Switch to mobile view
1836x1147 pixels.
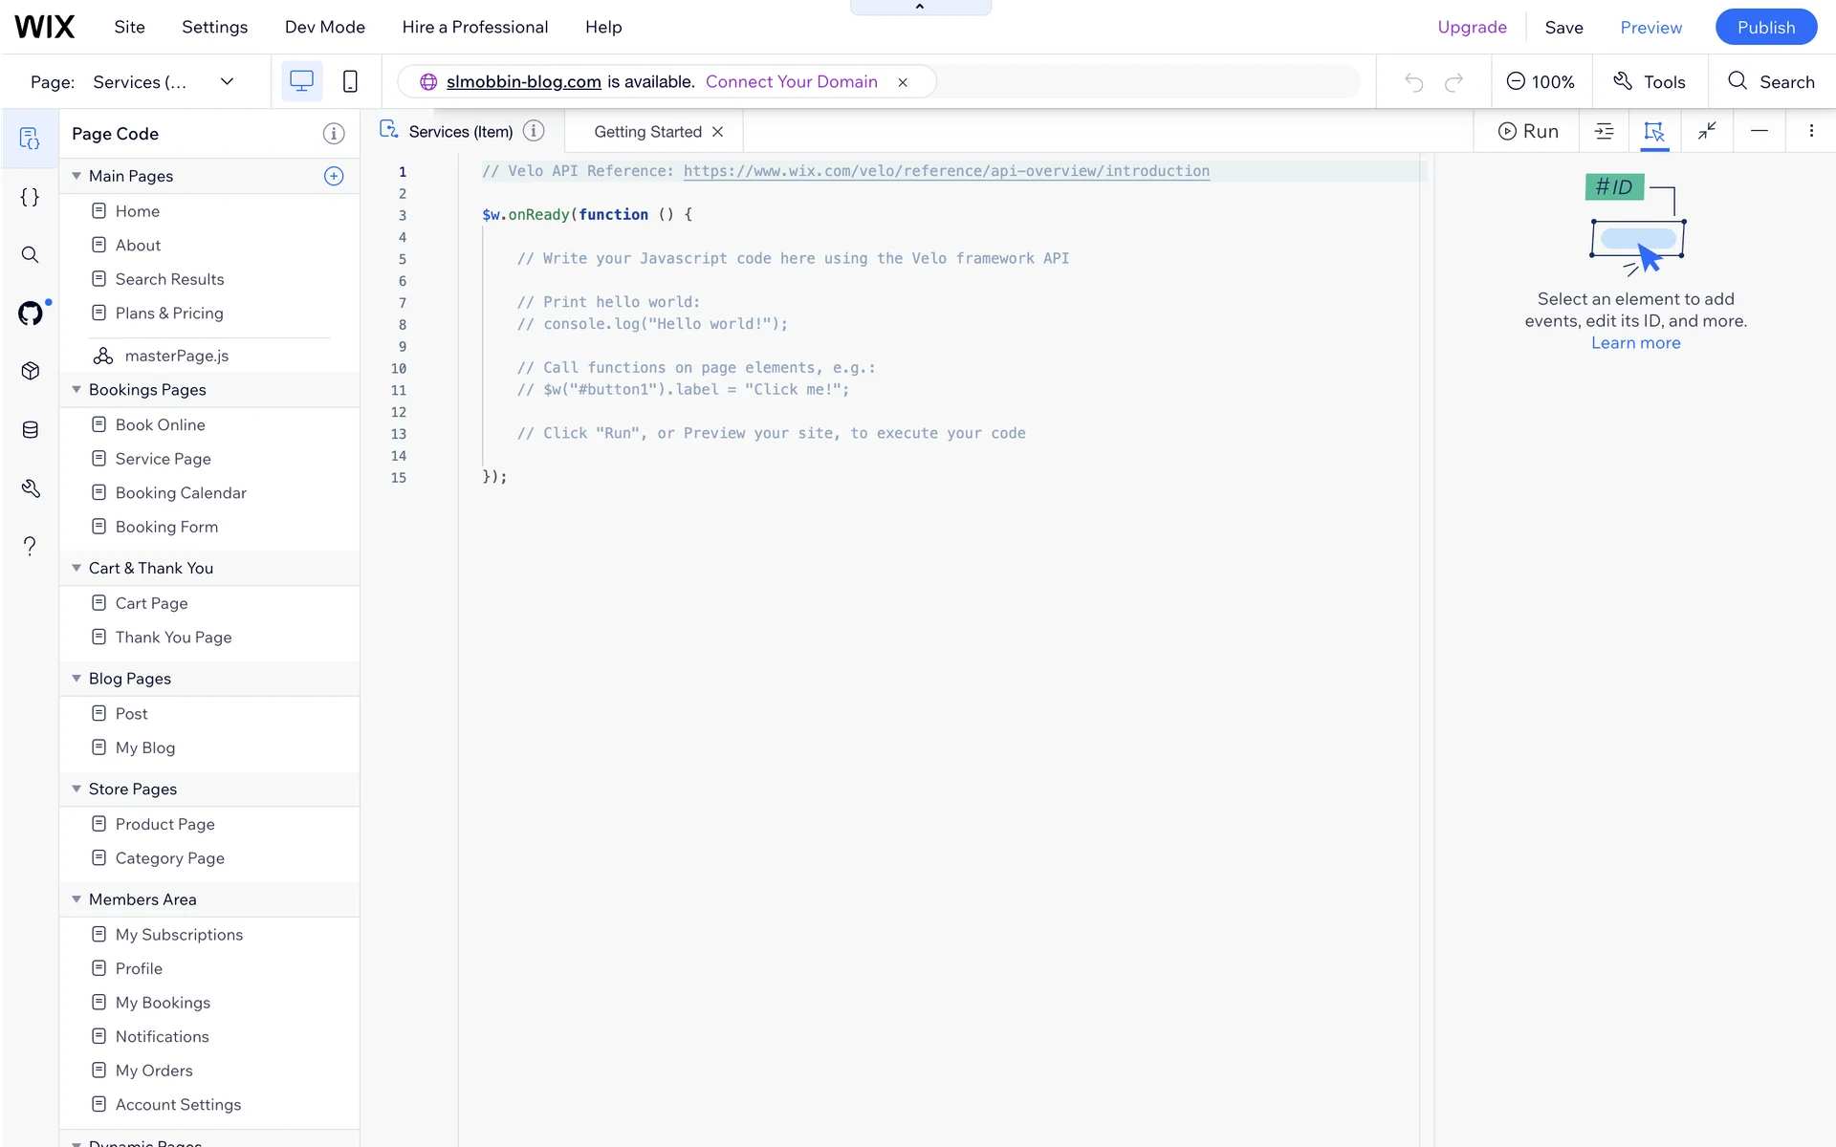[x=350, y=81]
